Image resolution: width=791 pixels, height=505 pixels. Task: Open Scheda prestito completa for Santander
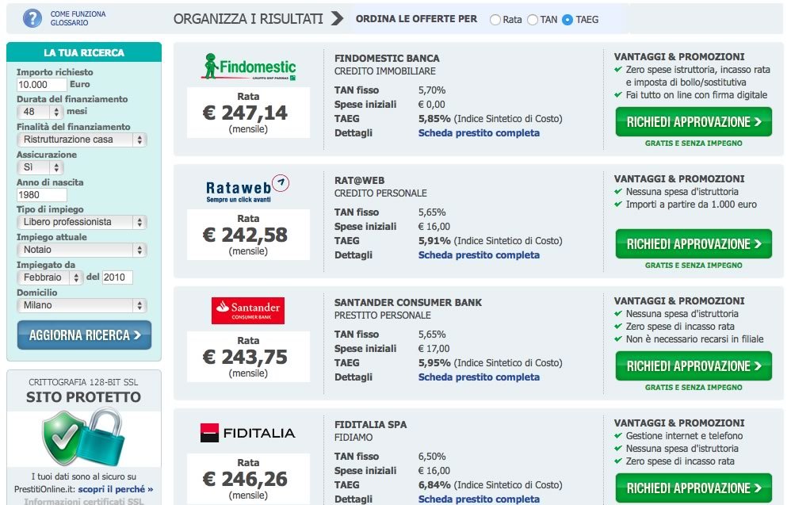[479, 377]
